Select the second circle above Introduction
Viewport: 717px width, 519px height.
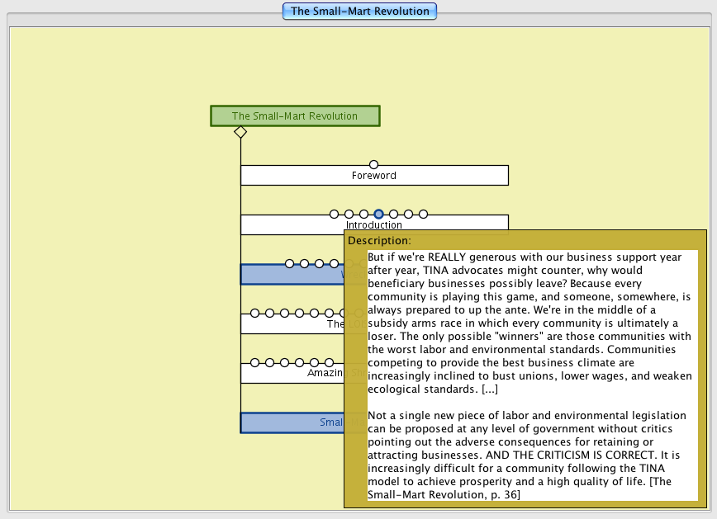[x=349, y=214]
